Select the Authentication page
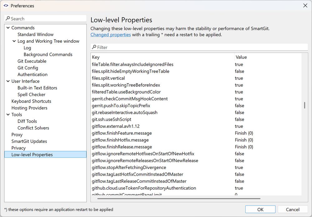The width and height of the screenshot is (312, 217). click(x=32, y=75)
